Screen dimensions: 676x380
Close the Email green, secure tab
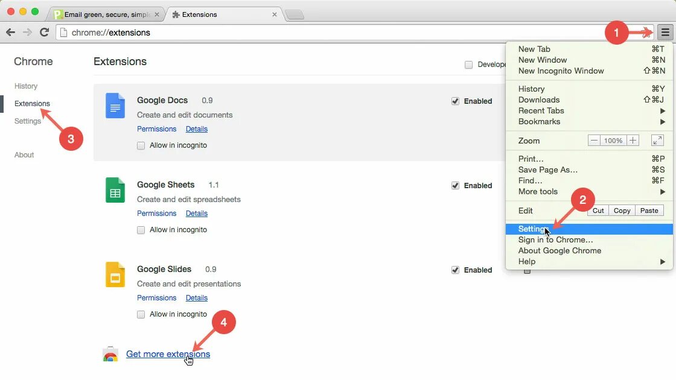157,14
